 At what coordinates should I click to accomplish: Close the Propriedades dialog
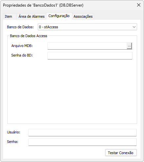tap(139, 5)
